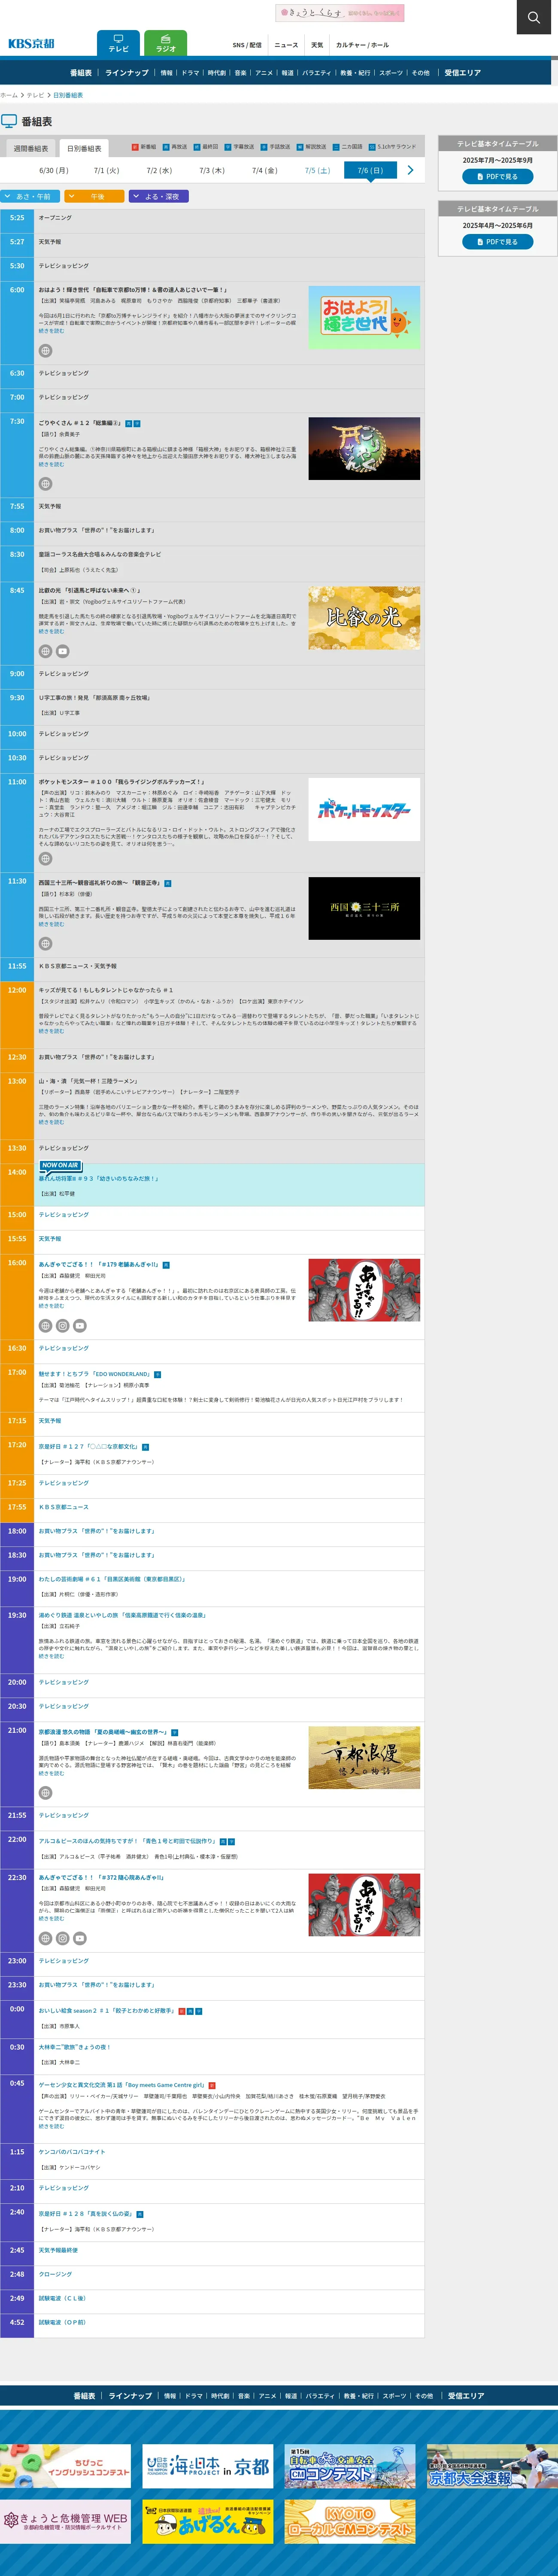The width and height of the screenshot is (558, 2576).
Task: Open website globe icon for ごりやくさん program
Action: click(x=45, y=484)
